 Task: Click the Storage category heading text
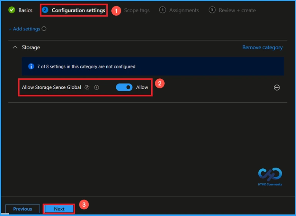[31, 47]
